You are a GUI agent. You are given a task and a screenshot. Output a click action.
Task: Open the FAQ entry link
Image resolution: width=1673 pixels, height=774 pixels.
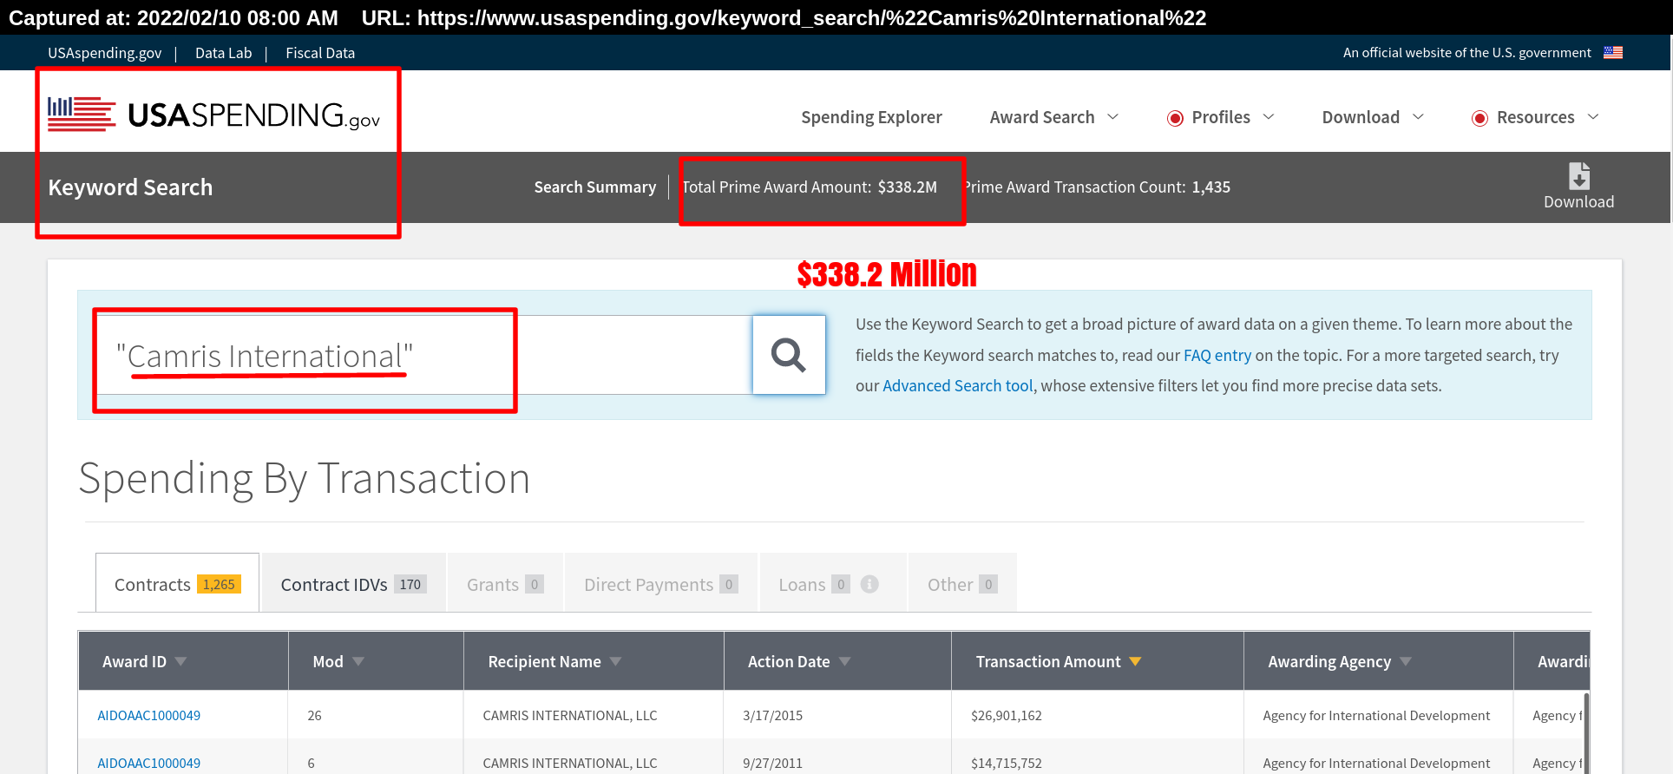pyautogui.click(x=1217, y=355)
